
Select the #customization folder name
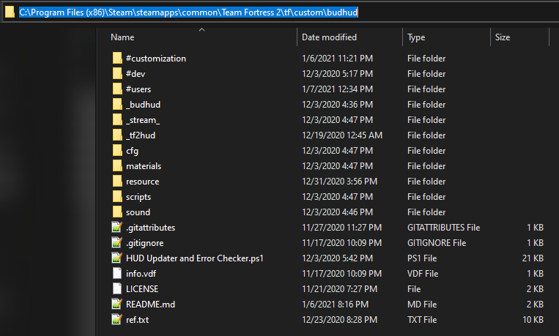tap(156, 59)
